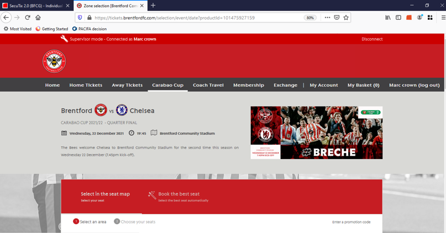Close the Zone selection tab

[x=142, y=6]
